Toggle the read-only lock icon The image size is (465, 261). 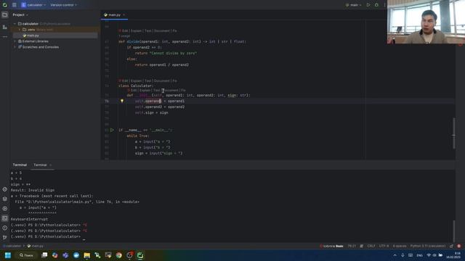pyautogui.click(x=451, y=246)
